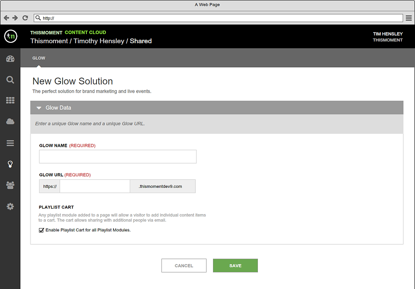Click the Thismoment breadcrumb link
Image resolution: width=415 pixels, height=289 pixels.
49,41
